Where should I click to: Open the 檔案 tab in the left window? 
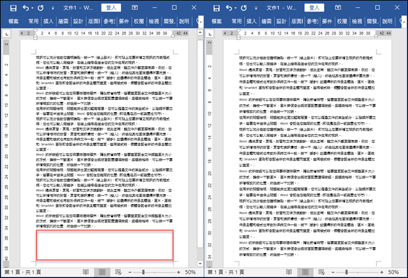tap(13, 21)
